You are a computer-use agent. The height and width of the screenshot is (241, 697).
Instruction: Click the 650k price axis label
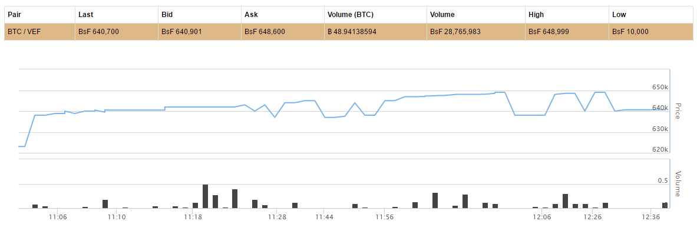660,87
